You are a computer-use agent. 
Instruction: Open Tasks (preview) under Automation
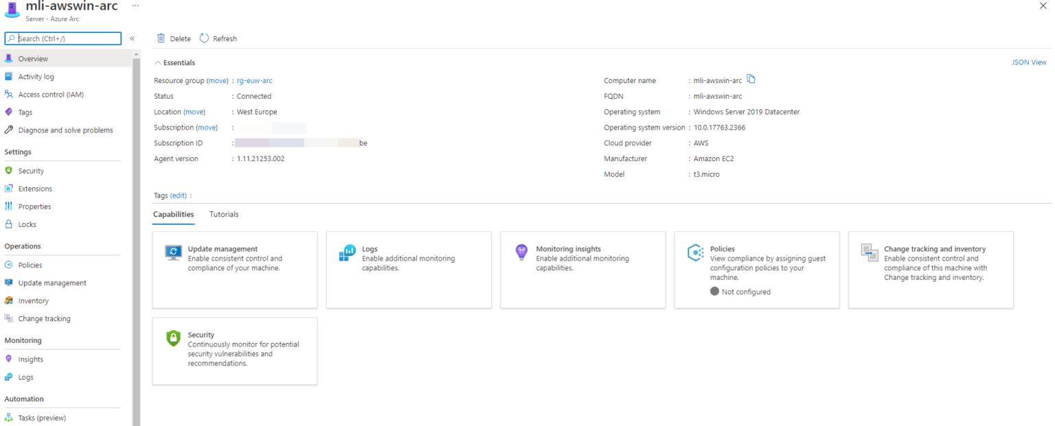41,417
